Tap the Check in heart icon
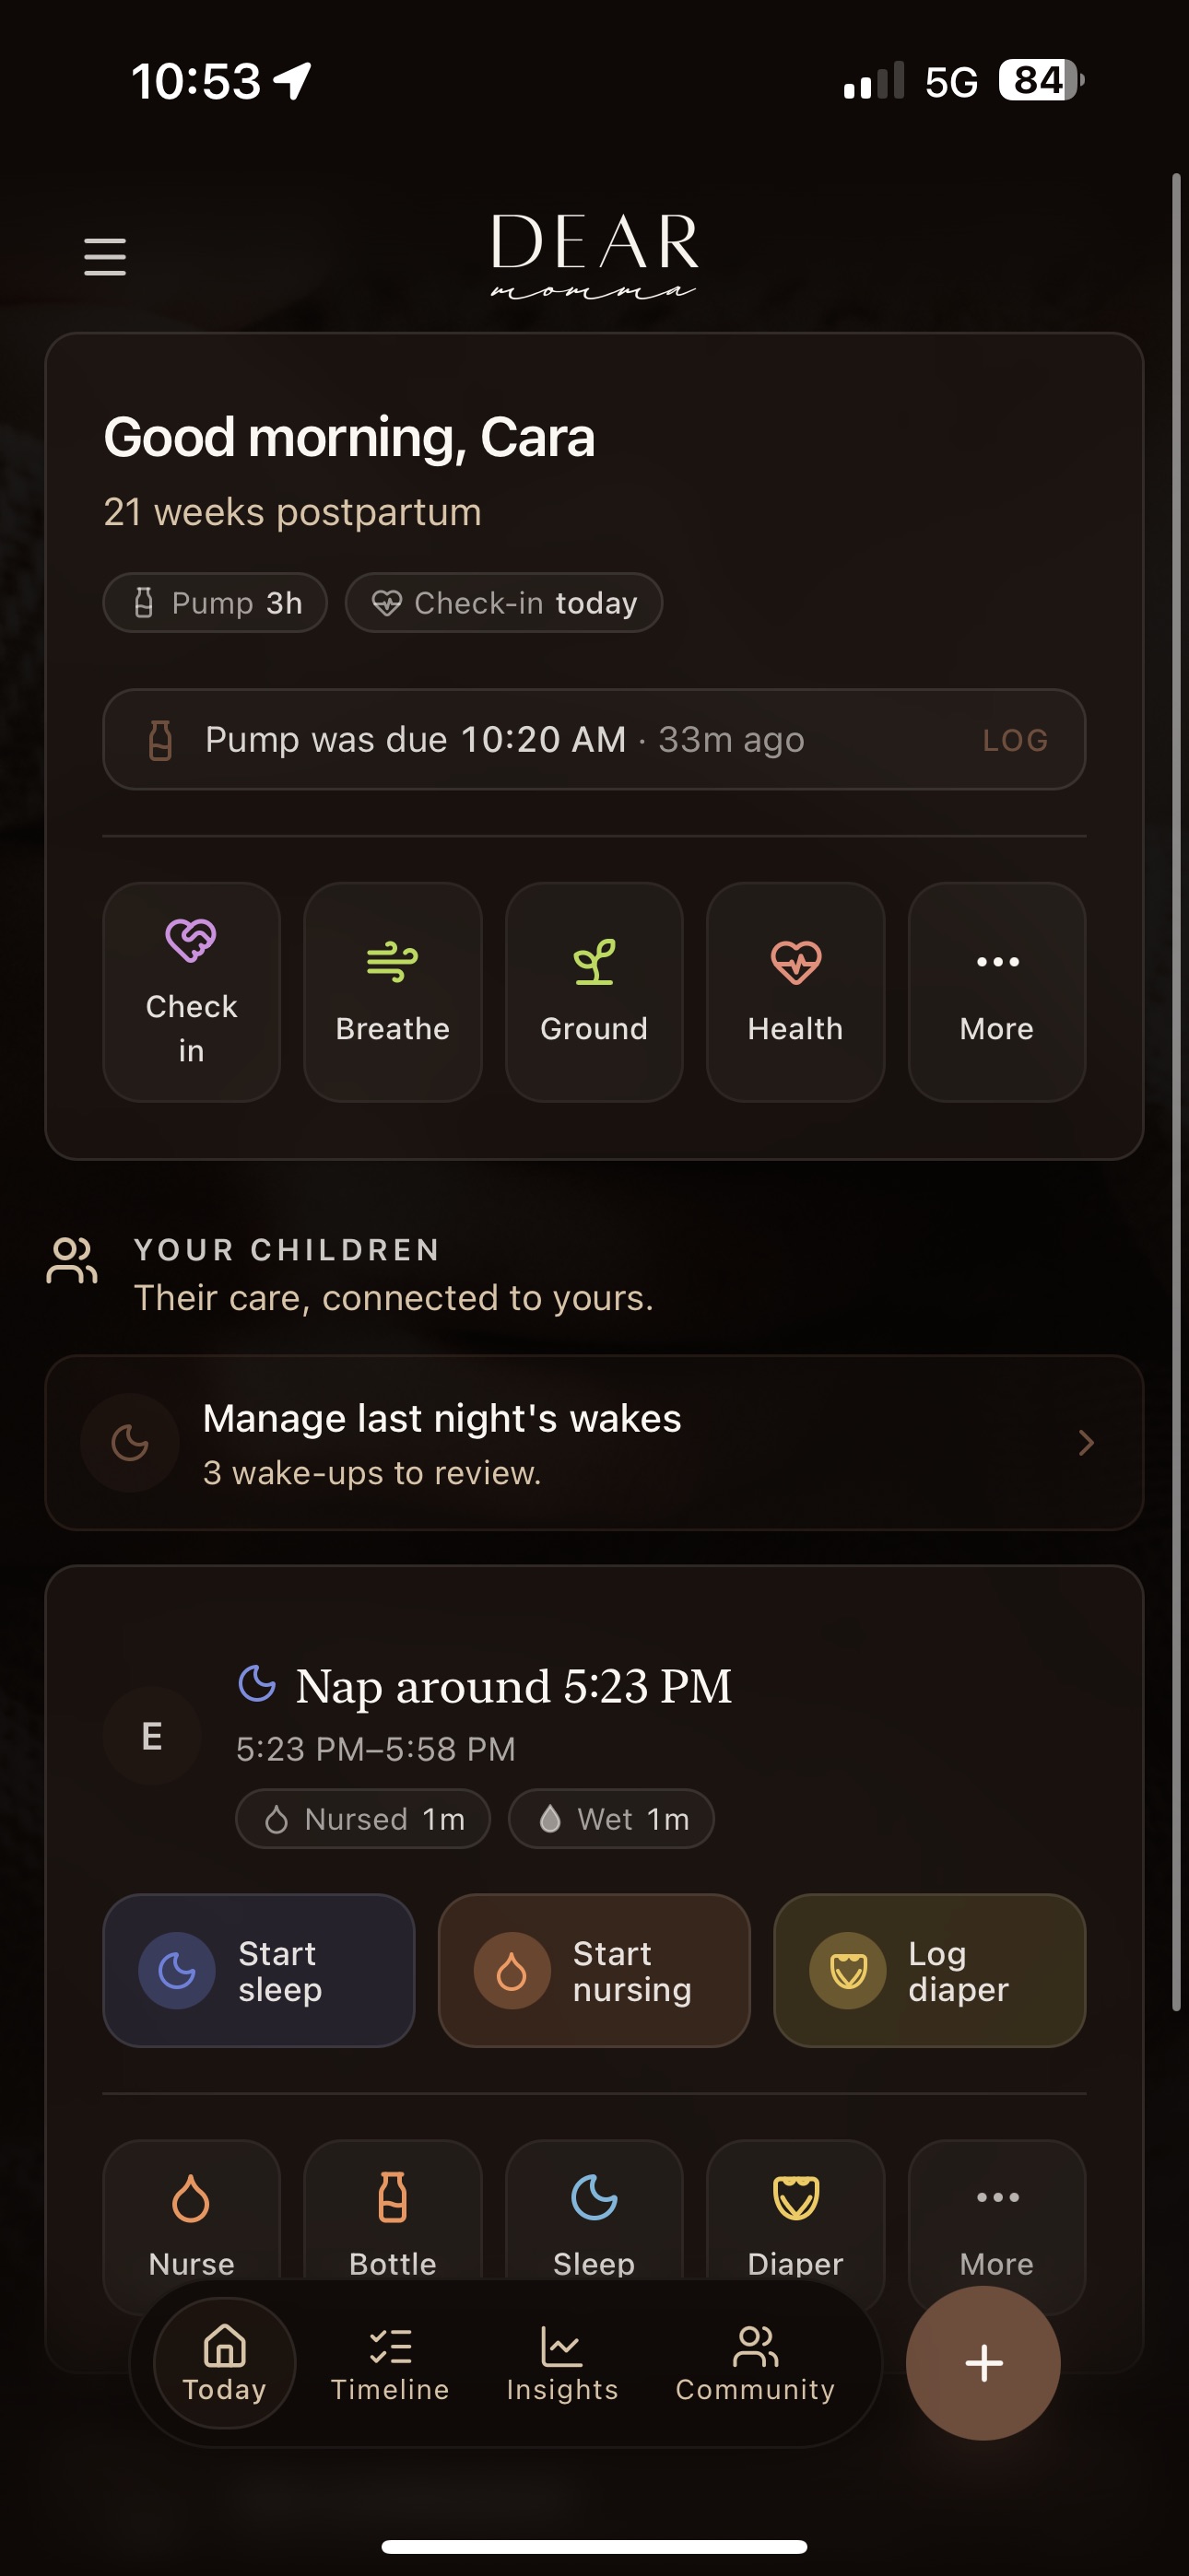 [191, 940]
